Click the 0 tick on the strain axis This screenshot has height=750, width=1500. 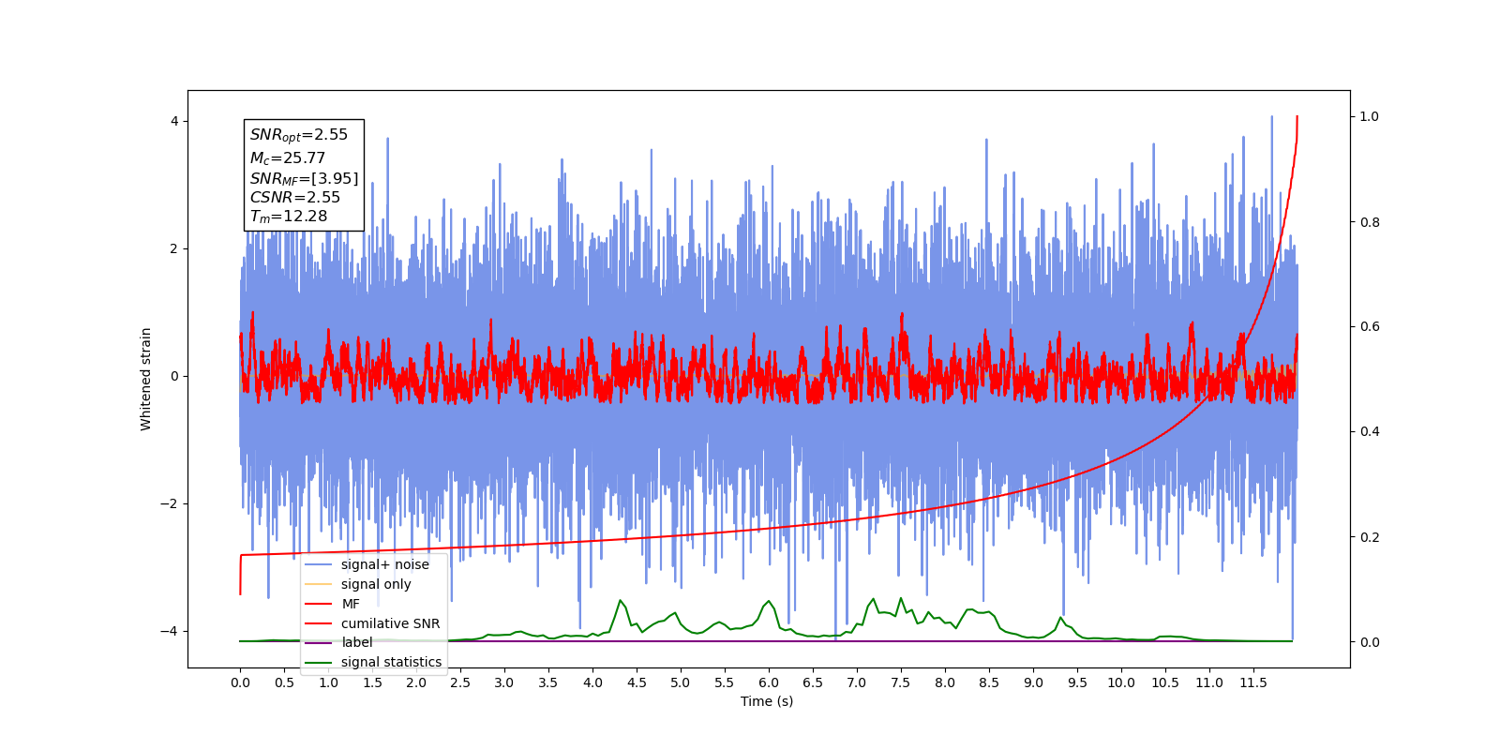pyautogui.click(x=174, y=377)
